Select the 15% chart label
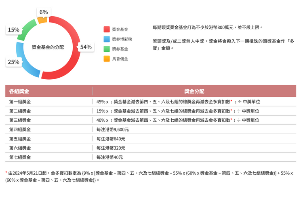The width and height of the screenshot is (303, 197). click(13, 30)
